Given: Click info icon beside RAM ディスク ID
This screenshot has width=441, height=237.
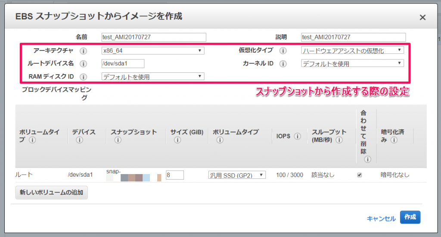Looking at the screenshot, I should coord(83,77).
